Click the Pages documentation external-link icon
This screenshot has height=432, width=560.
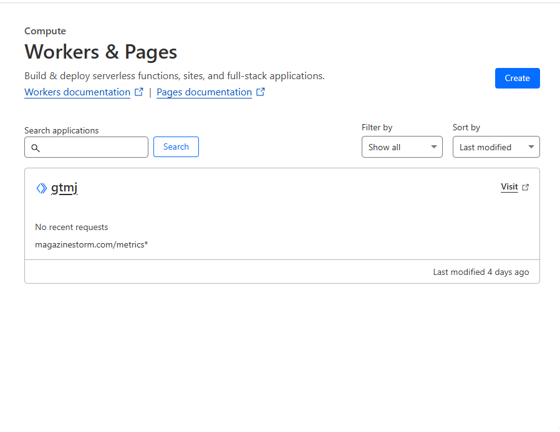coord(261,92)
